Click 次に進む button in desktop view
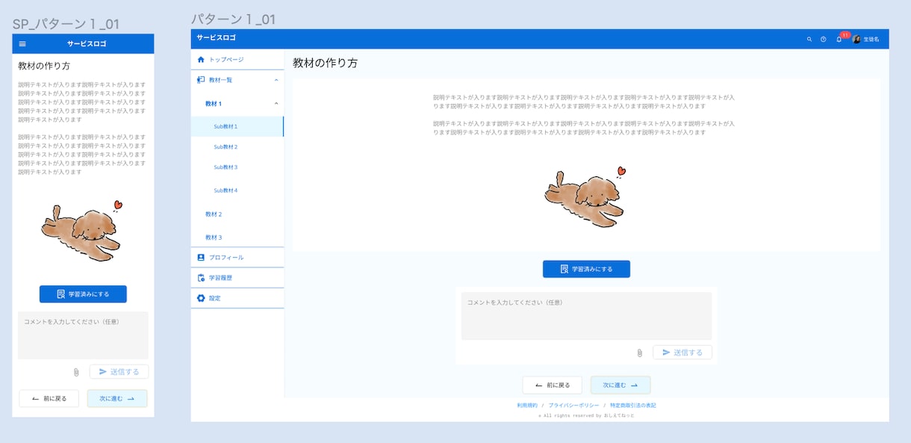 (621, 385)
